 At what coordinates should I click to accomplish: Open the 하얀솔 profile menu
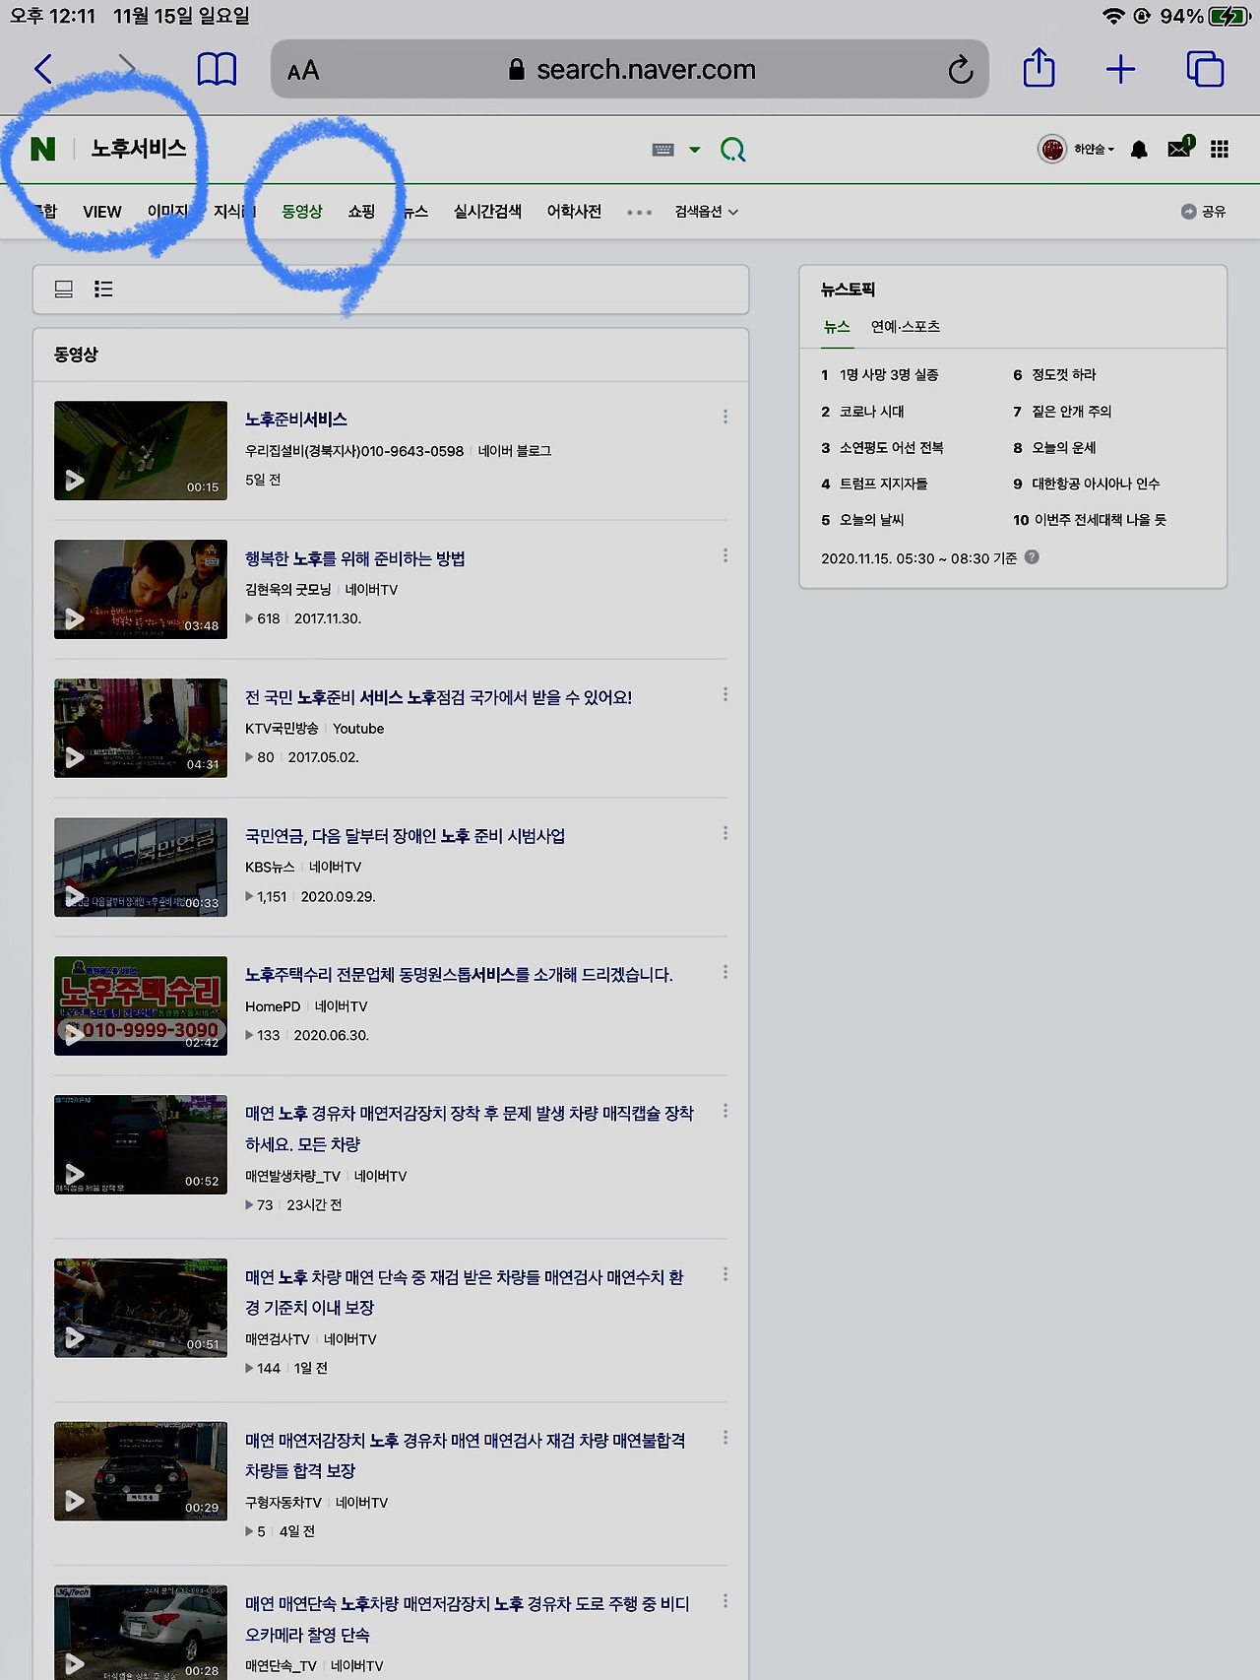tap(1076, 149)
